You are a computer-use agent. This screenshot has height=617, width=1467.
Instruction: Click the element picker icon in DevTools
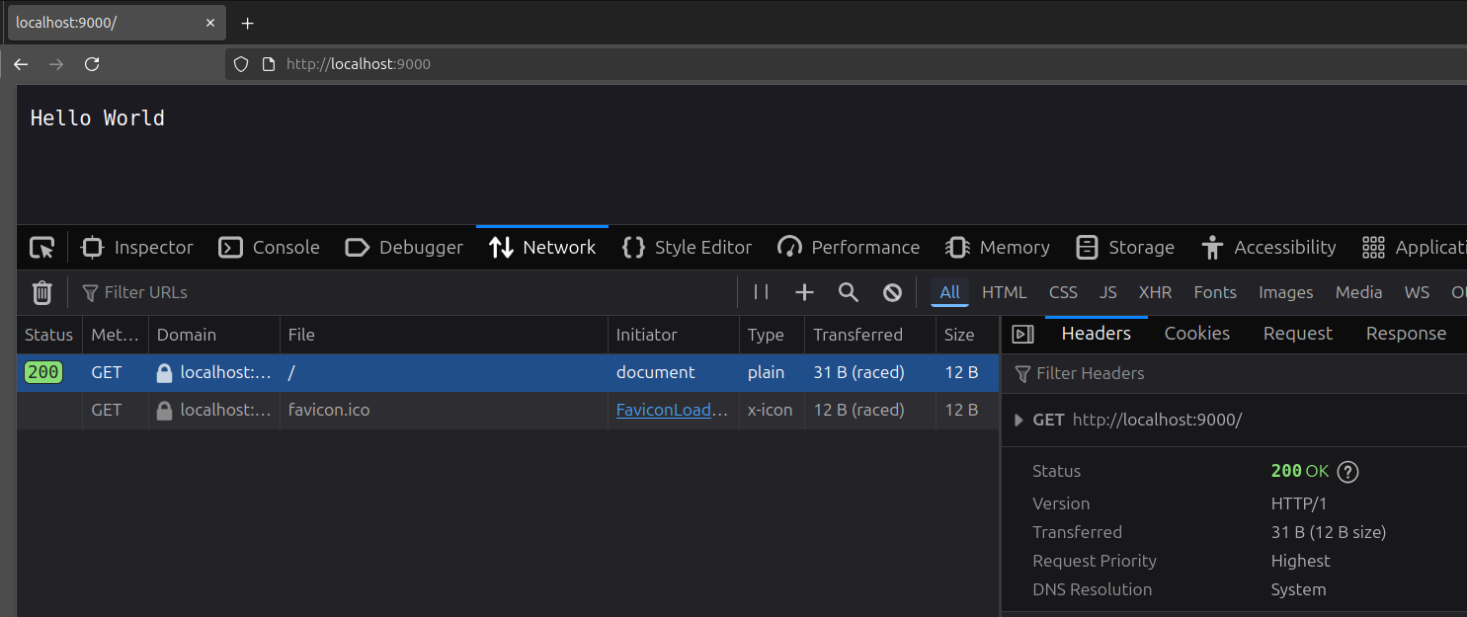[41, 248]
